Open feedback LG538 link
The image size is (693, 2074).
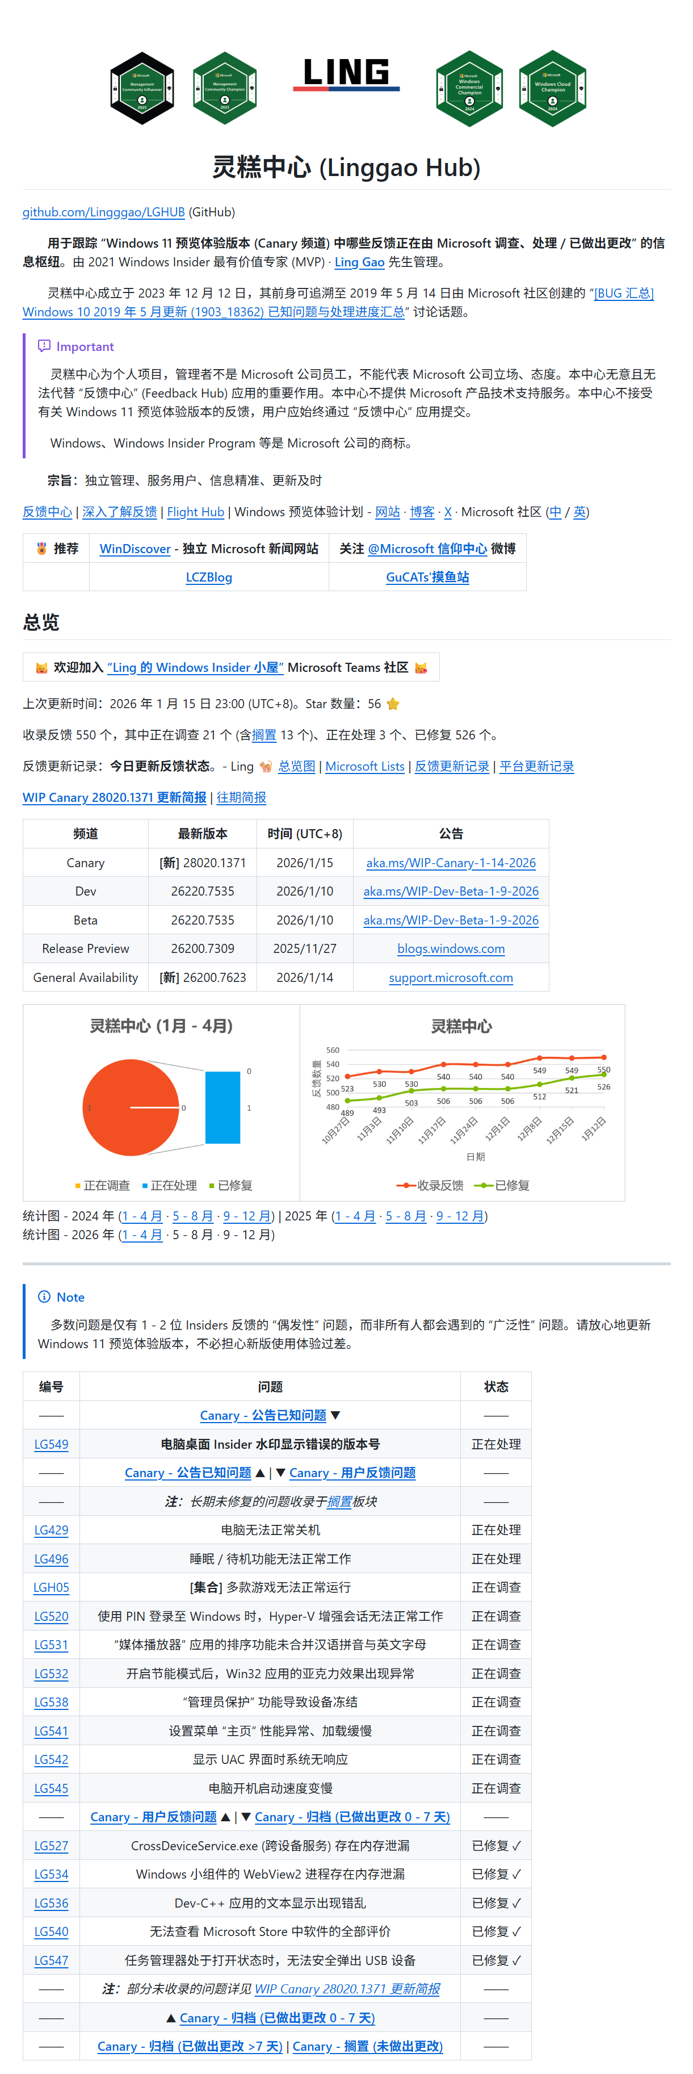pos(51,1702)
